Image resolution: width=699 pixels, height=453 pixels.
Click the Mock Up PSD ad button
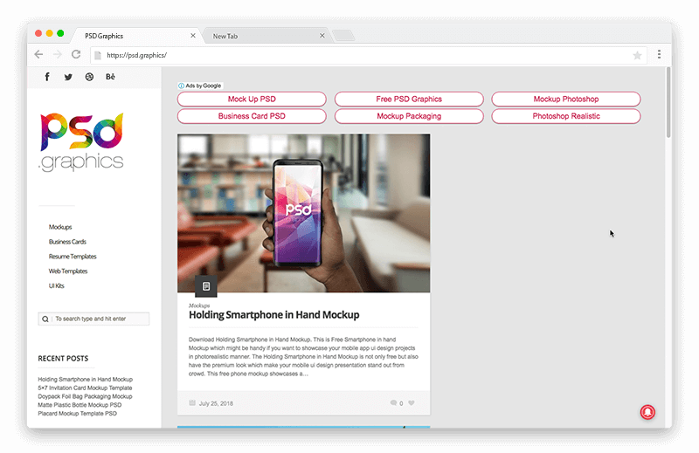252,99
